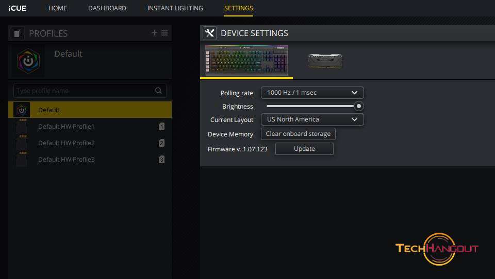
Task: Select the RGB keyboard device thumbnail
Action: tap(246, 61)
